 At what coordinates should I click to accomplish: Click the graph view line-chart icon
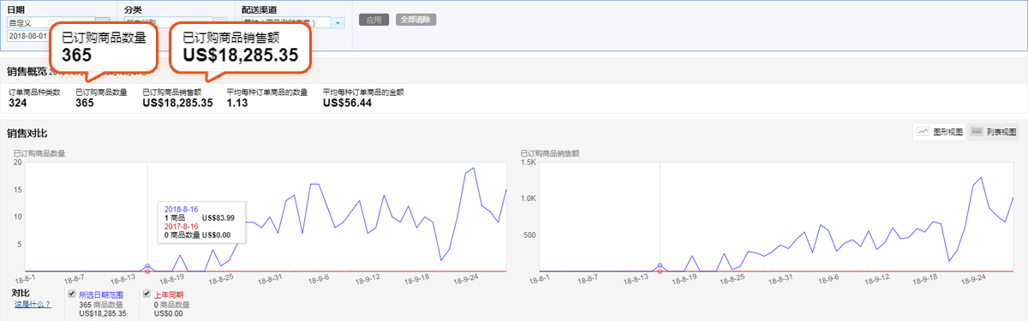(923, 132)
